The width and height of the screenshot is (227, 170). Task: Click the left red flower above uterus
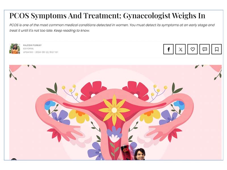[x=93, y=91]
